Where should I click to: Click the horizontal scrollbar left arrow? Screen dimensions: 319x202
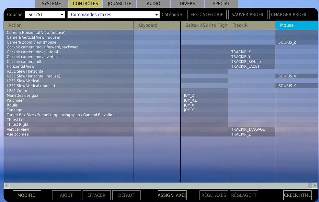point(6,185)
